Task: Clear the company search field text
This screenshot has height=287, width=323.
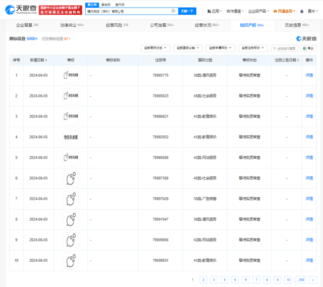Action: (173, 11)
